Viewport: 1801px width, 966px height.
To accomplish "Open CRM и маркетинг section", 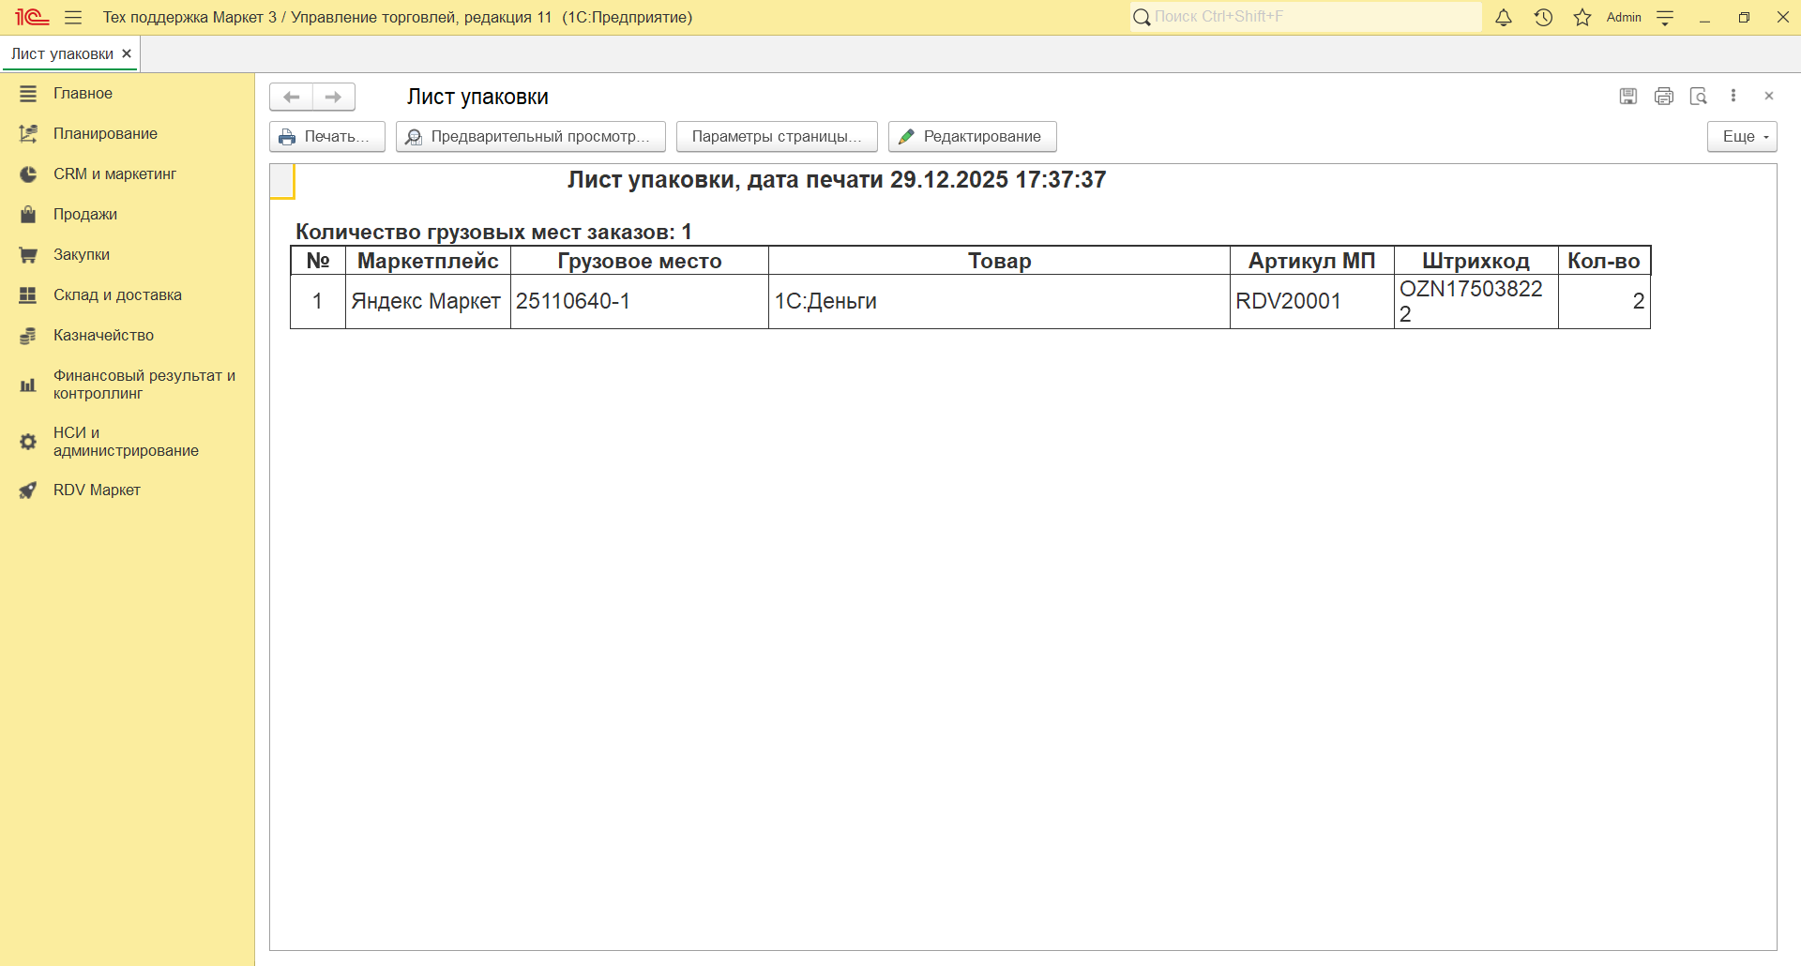I will click(x=128, y=174).
